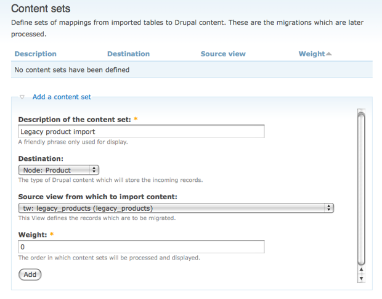Click the Destination dropdown stepper arrows
The image size is (382, 299).
(94, 170)
